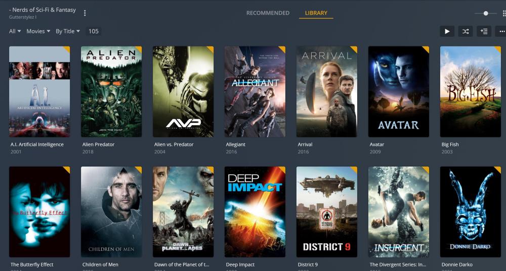Open the Donnie Darko poster
The image size is (506, 271).
tap(470, 211)
